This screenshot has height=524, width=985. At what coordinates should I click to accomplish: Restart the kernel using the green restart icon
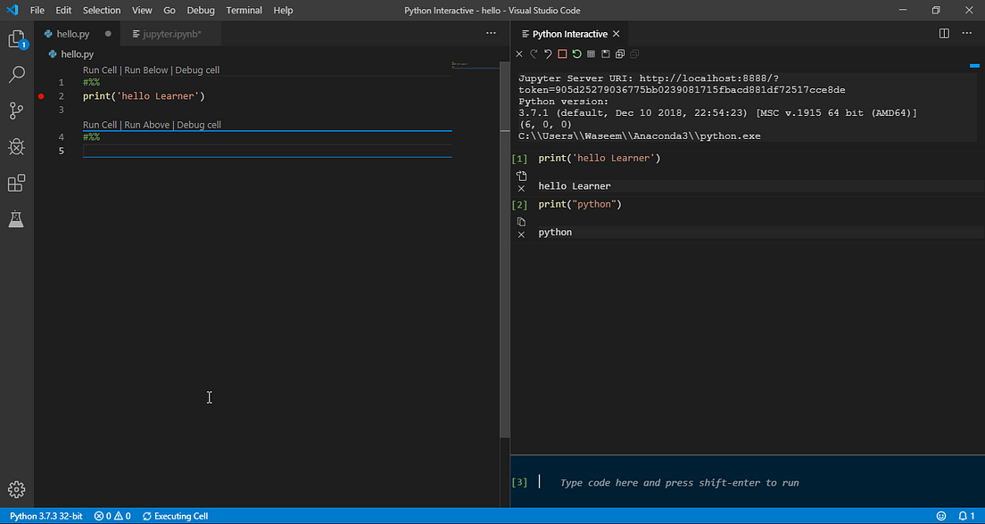coord(576,53)
